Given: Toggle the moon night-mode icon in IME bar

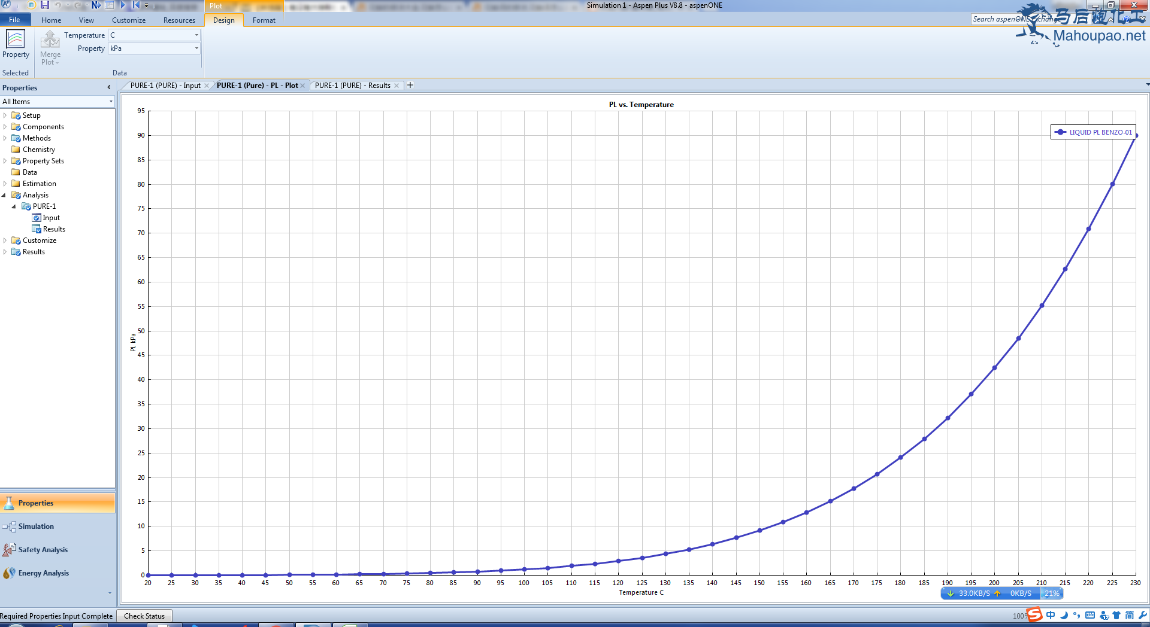Looking at the screenshot, I should [x=1064, y=615].
